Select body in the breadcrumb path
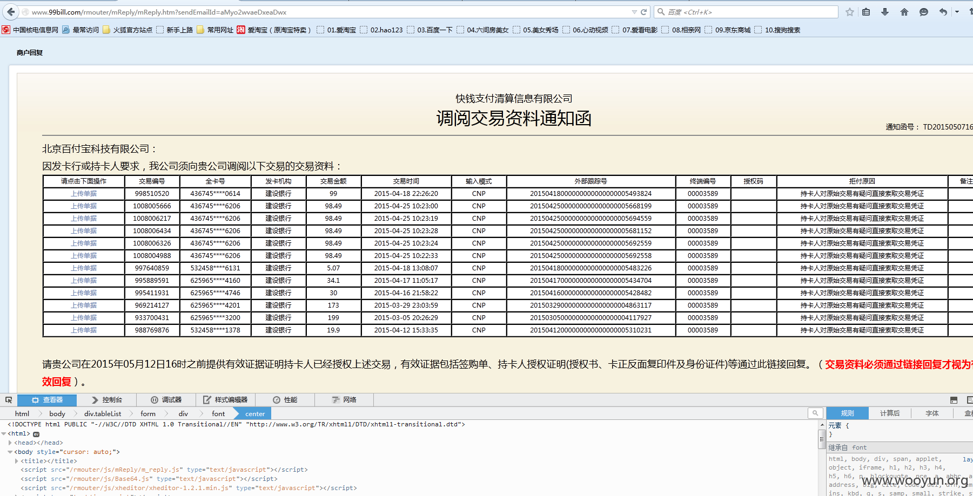The width and height of the screenshot is (973, 496). (57, 414)
